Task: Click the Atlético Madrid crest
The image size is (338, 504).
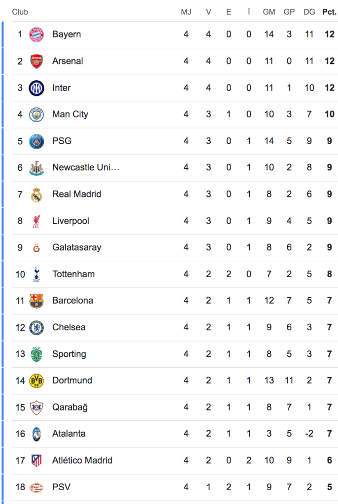Action: click(36, 460)
